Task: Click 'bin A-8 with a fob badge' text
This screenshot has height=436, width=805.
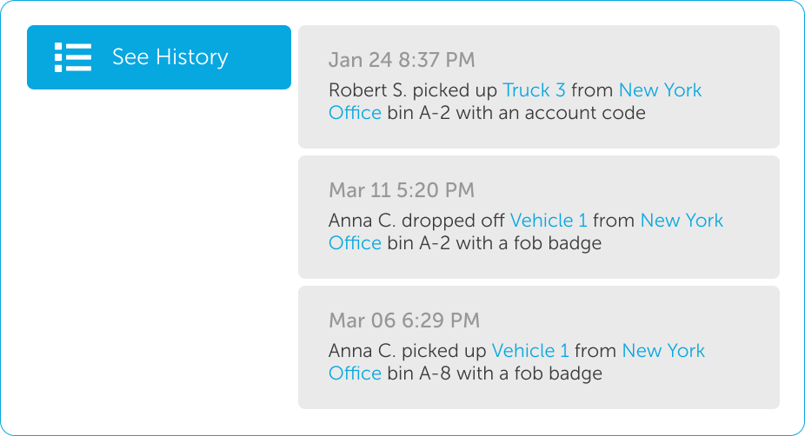Action: [x=494, y=373]
